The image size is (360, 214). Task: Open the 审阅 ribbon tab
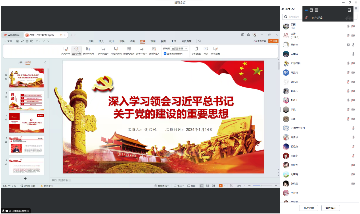(x=153, y=41)
